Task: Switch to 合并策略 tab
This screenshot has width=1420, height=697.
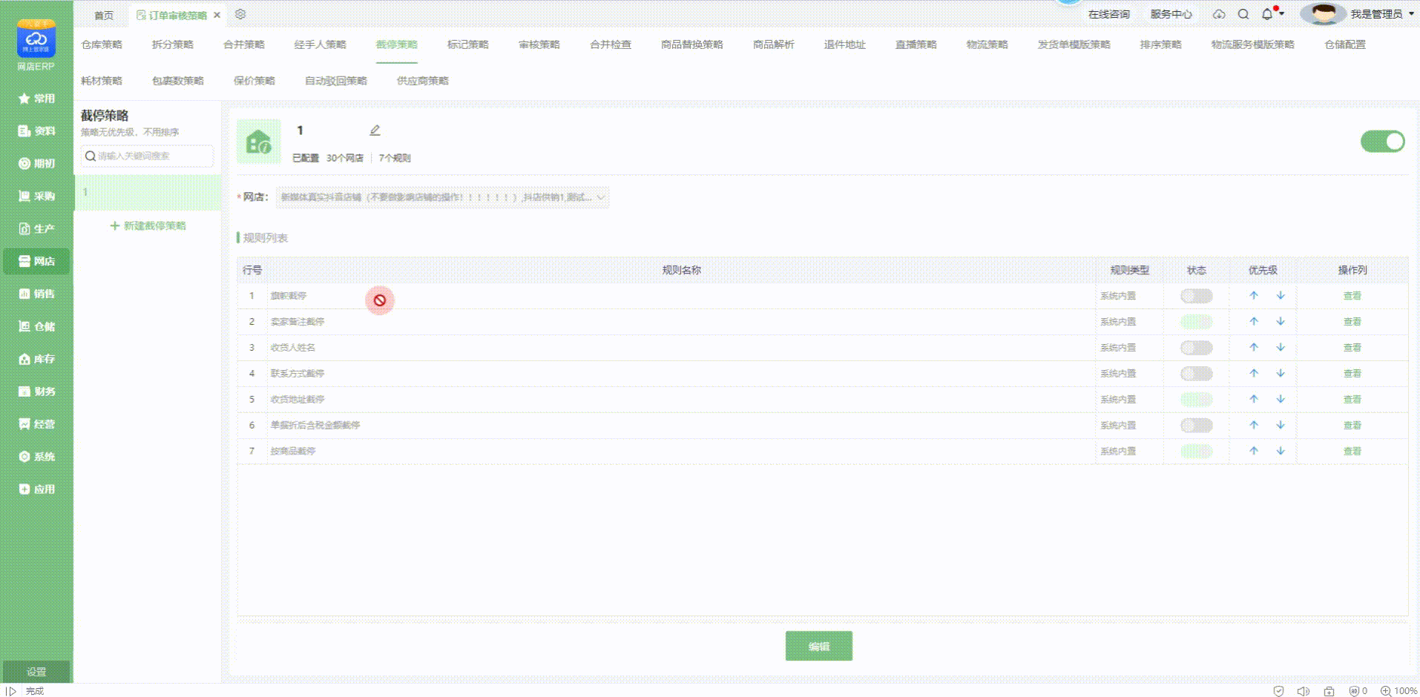Action: pyautogui.click(x=244, y=44)
